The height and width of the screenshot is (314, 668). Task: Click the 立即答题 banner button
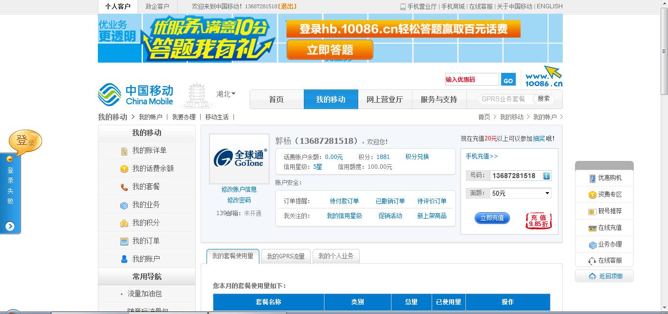click(x=330, y=50)
